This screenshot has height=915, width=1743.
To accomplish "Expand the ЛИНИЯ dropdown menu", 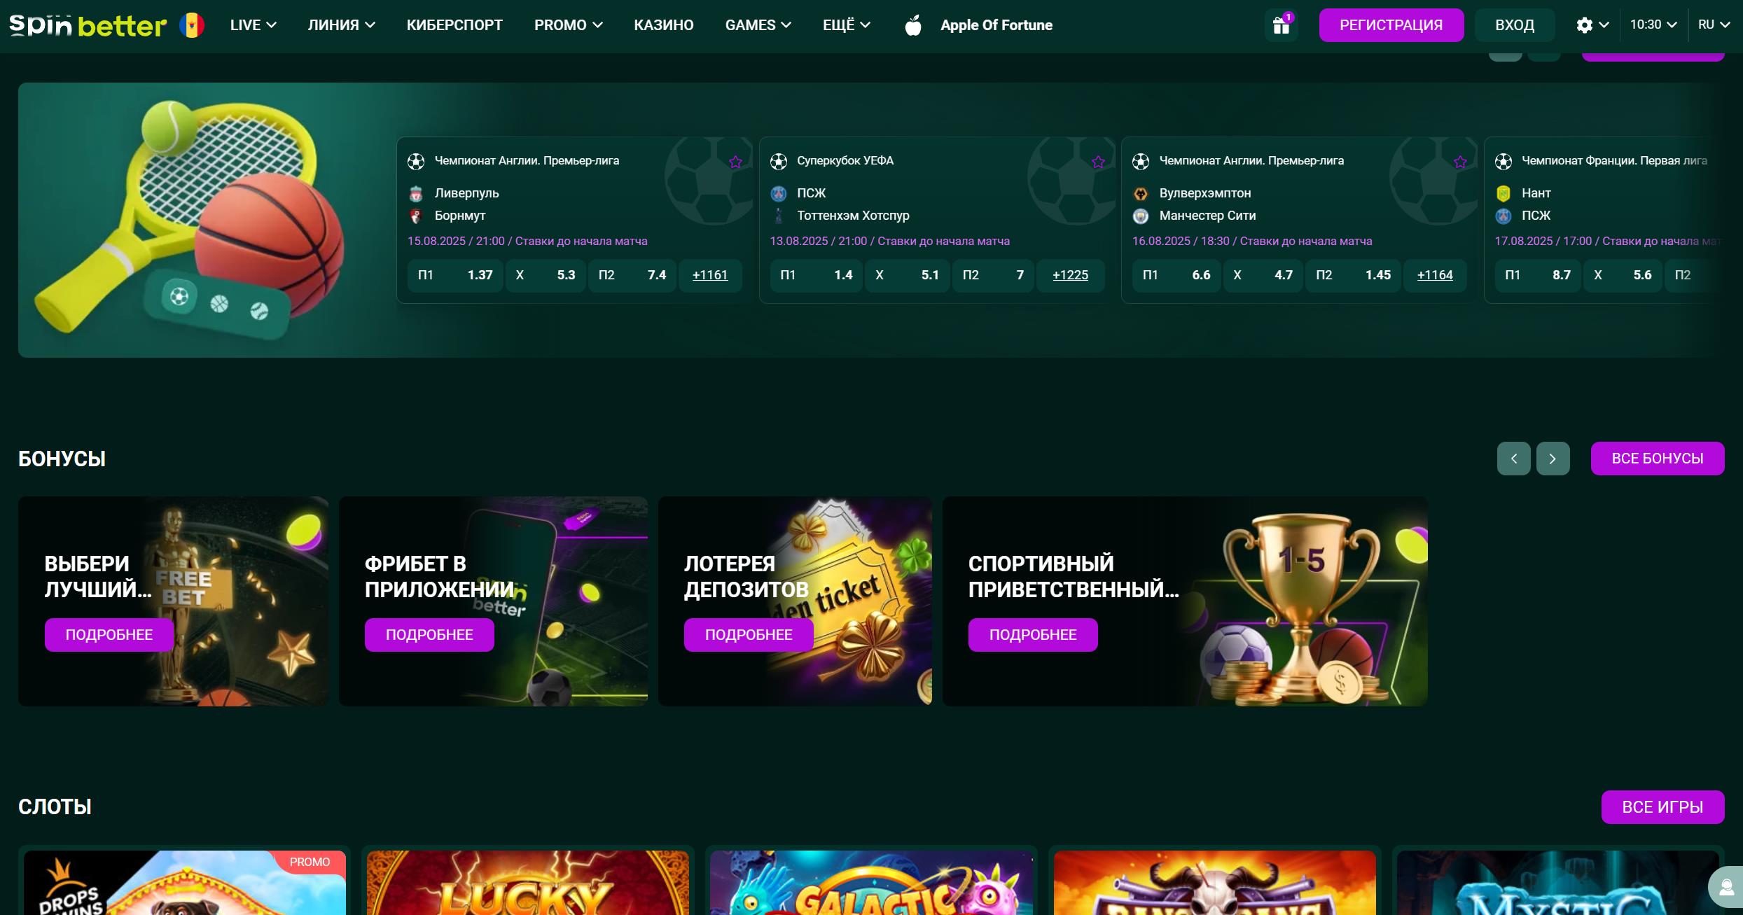I will coord(342,25).
